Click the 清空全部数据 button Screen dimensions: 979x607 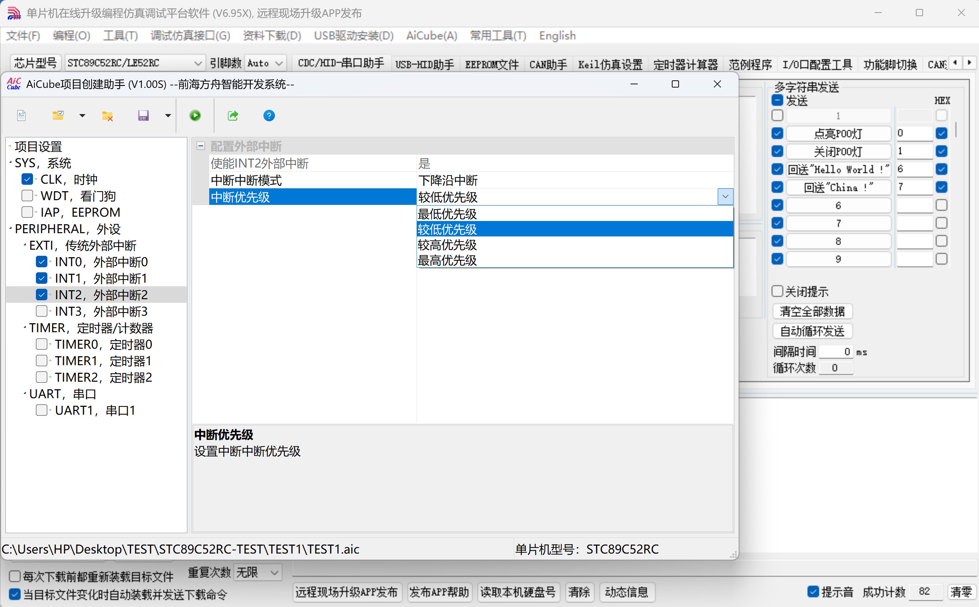click(x=812, y=311)
